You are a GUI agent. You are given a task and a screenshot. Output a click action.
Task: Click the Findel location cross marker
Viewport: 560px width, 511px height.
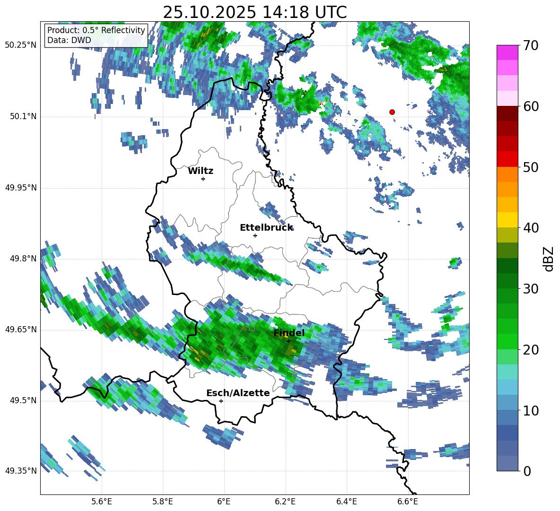click(x=289, y=341)
